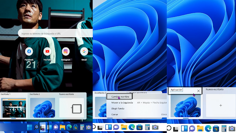Open Camera in the right panel taskbar
The width and height of the screenshot is (236, 133).
pyautogui.click(x=232, y=129)
